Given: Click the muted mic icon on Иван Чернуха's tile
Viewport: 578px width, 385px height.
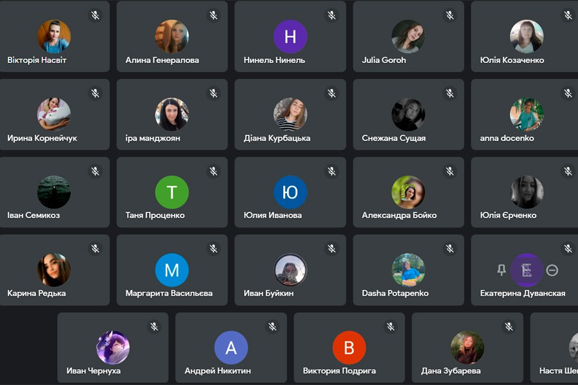Looking at the screenshot, I should tap(154, 327).
